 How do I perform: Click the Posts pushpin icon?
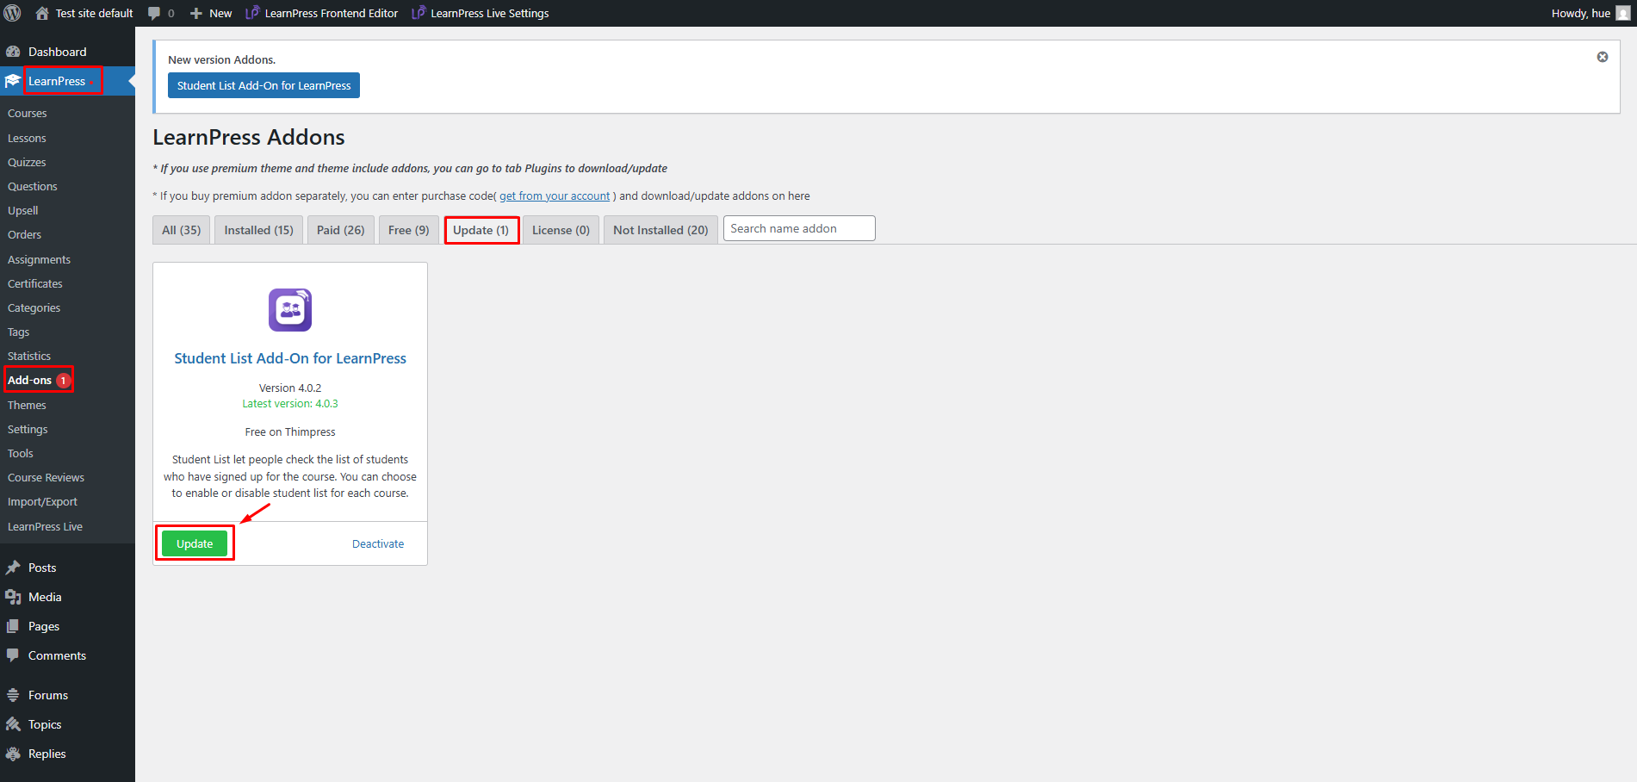click(x=13, y=568)
